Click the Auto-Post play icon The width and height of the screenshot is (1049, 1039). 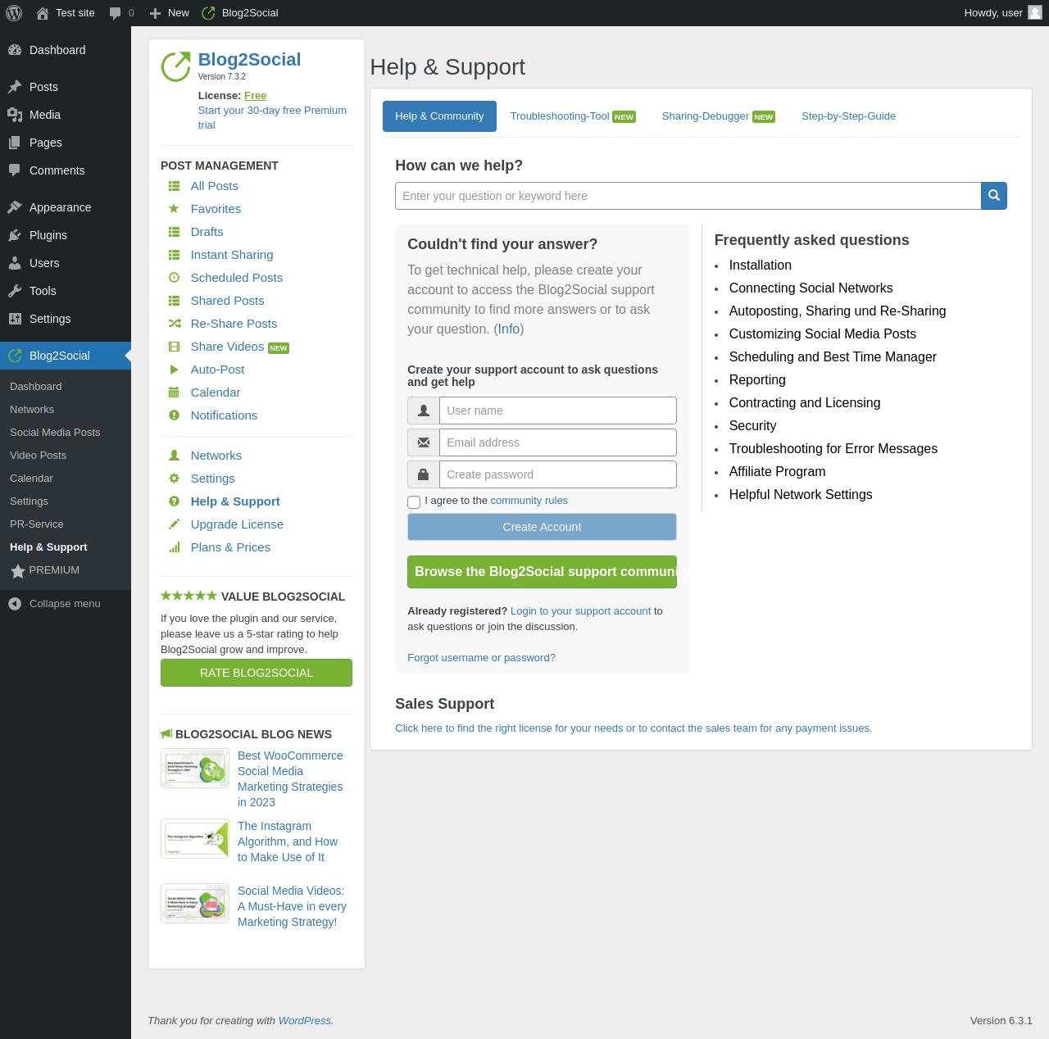tap(174, 370)
